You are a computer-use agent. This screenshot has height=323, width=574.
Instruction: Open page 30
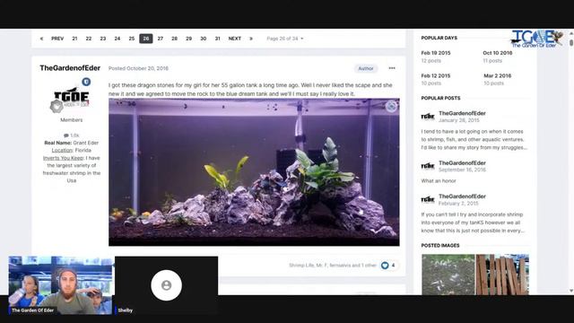point(204,39)
